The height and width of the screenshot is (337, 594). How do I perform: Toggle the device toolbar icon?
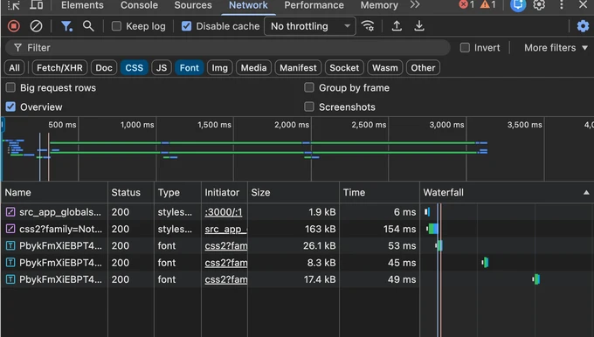pyautogui.click(x=37, y=5)
